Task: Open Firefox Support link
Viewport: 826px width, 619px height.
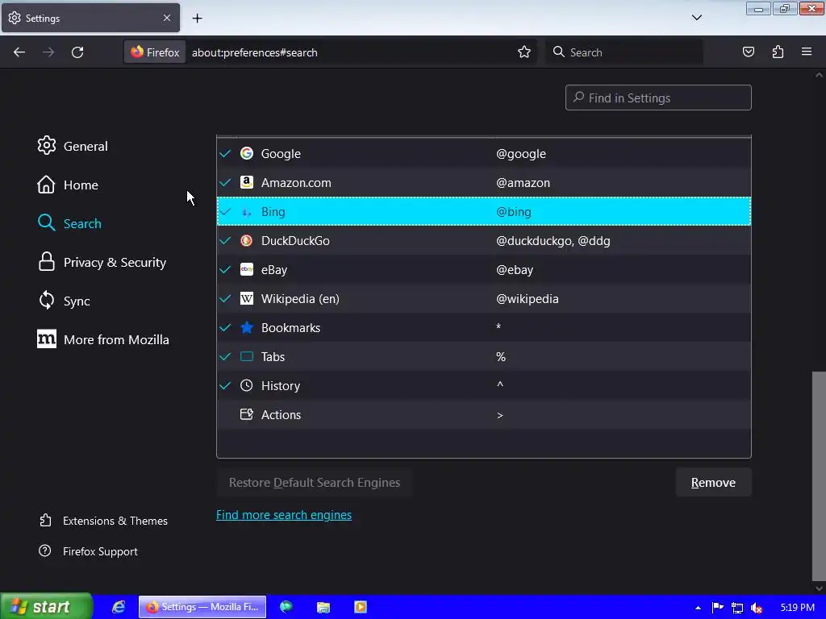Action: (x=88, y=551)
